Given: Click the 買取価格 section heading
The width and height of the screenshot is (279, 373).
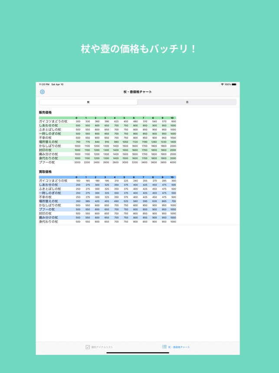Looking at the screenshot, I should click(46, 172).
